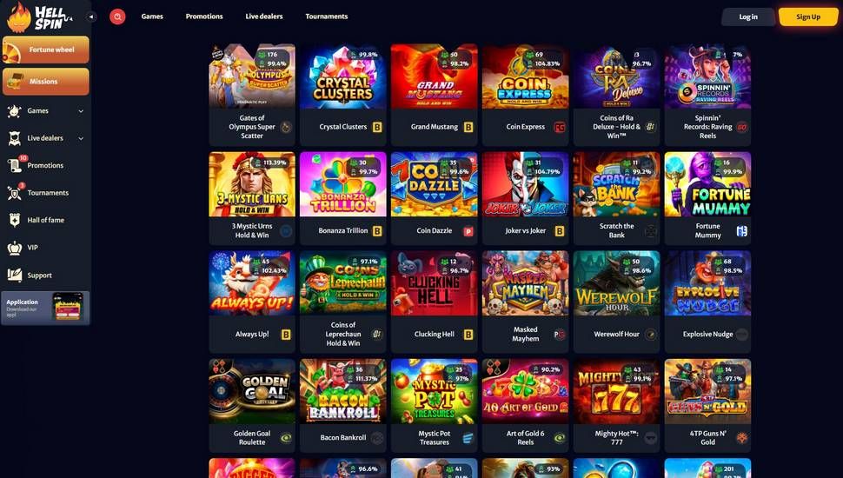Image resolution: width=843 pixels, height=478 pixels.
Task: Click the Hall of fame shield icon
Action: (x=15, y=220)
